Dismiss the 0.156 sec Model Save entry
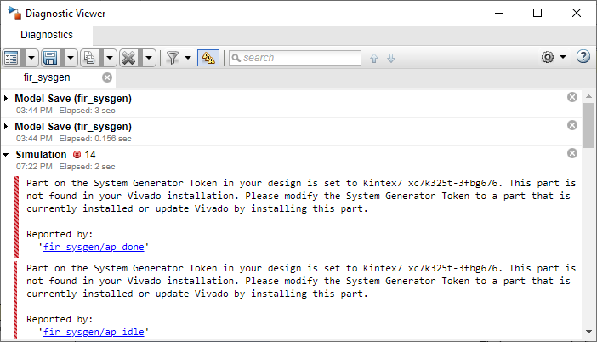Viewport: 597px width, 342px height. [x=572, y=125]
